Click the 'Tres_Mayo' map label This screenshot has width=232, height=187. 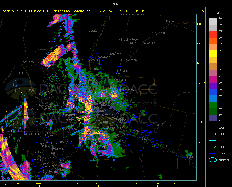tap(93, 69)
